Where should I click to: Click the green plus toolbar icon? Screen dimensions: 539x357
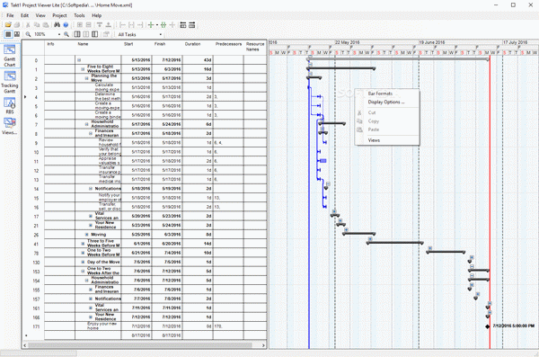151,25
